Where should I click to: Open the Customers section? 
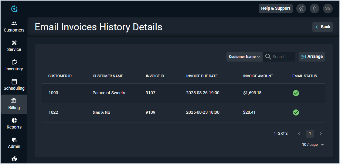coord(14,27)
